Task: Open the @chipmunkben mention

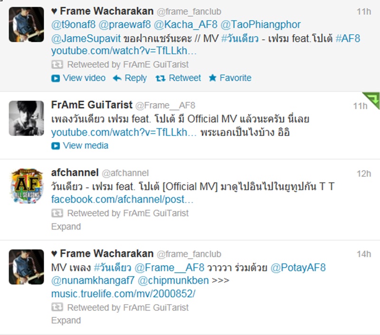Action: coord(173,280)
